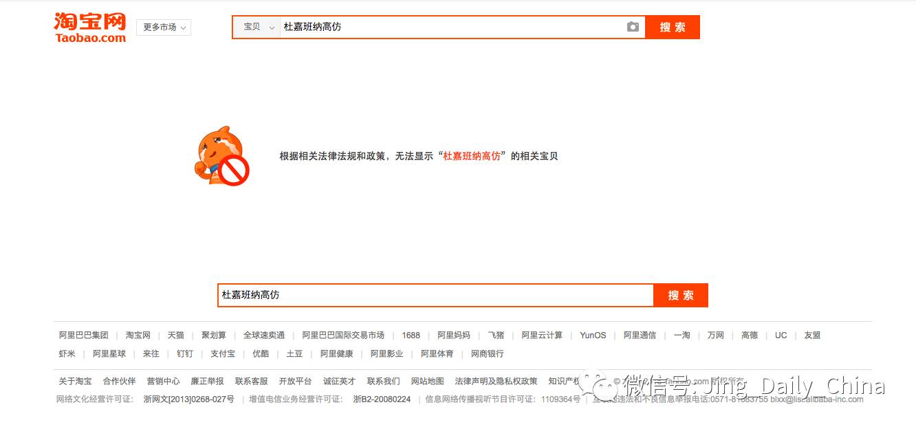
Task: Open 网商银行 footer link
Action: tap(488, 353)
